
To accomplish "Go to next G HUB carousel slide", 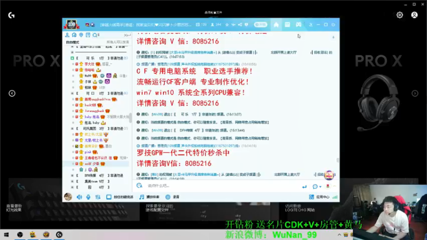I will coord(415,93).
